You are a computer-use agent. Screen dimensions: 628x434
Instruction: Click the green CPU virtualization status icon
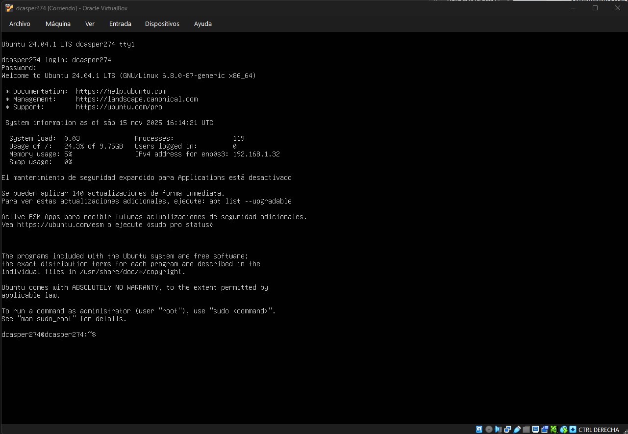(x=554, y=430)
